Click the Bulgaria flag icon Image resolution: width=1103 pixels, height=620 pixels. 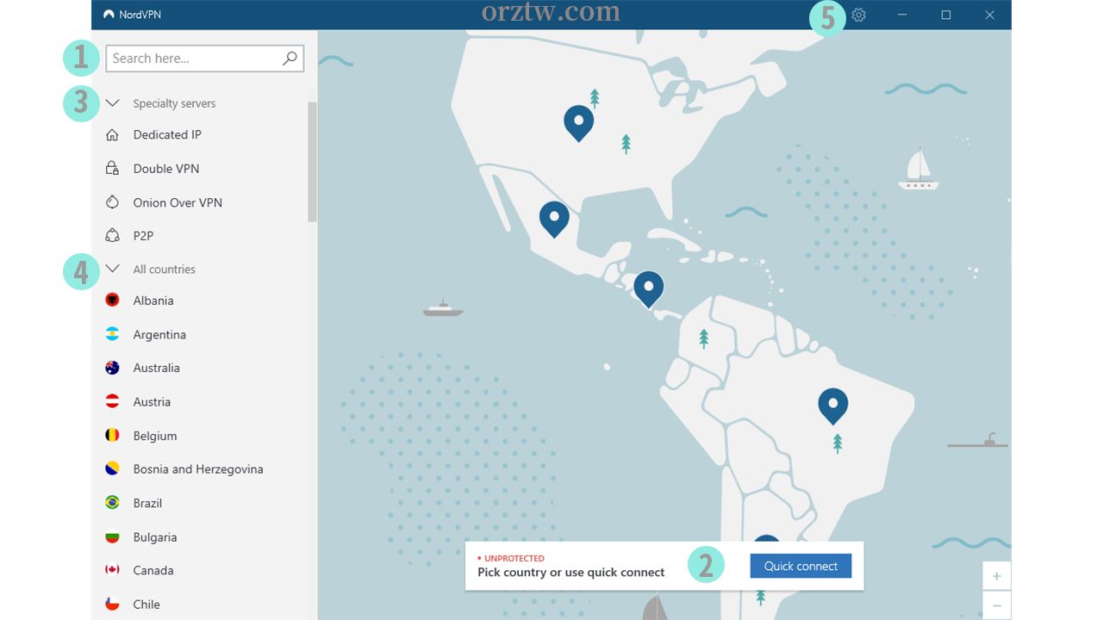112,536
